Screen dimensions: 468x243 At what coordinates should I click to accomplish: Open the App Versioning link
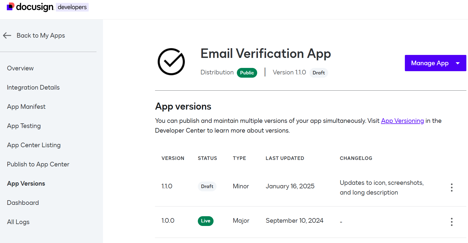coord(402,121)
